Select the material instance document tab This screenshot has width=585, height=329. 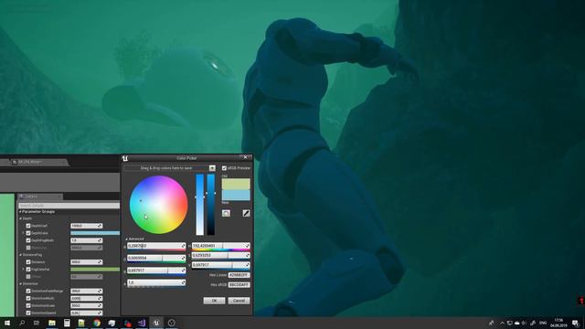pos(39,163)
